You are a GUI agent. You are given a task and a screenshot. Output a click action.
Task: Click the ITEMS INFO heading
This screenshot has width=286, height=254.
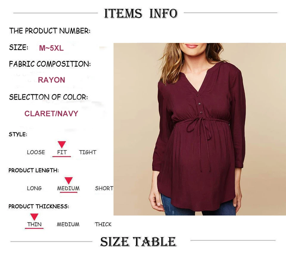(141, 13)
